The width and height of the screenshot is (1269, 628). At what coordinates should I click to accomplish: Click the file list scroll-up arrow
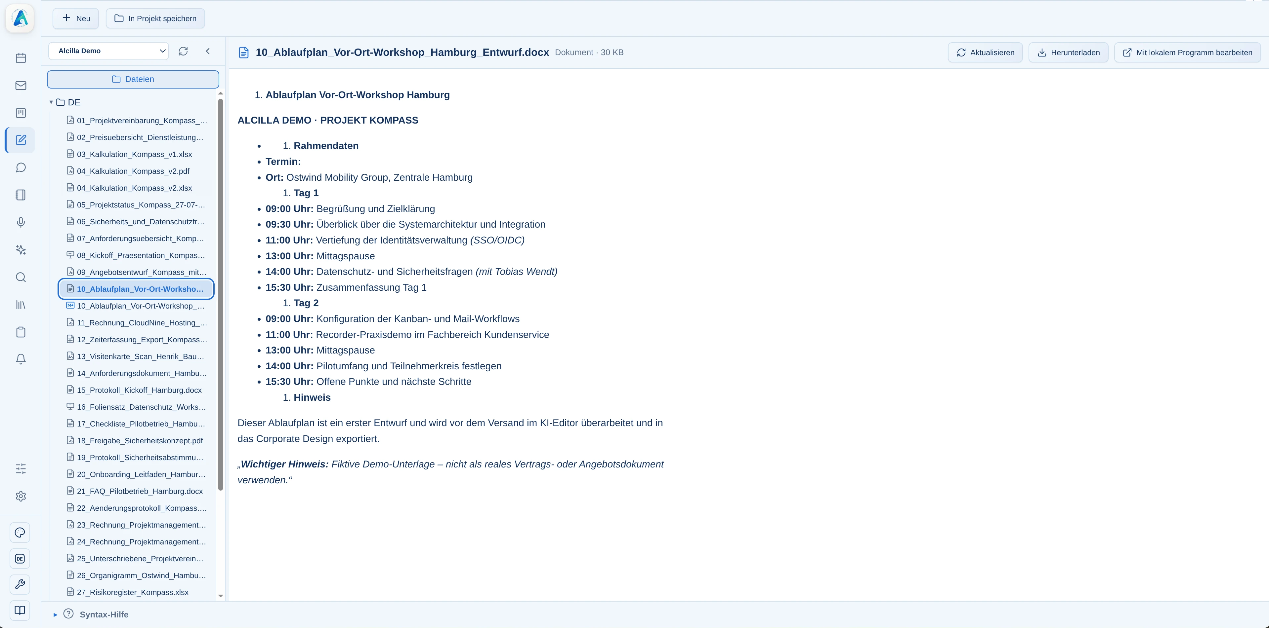click(221, 93)
